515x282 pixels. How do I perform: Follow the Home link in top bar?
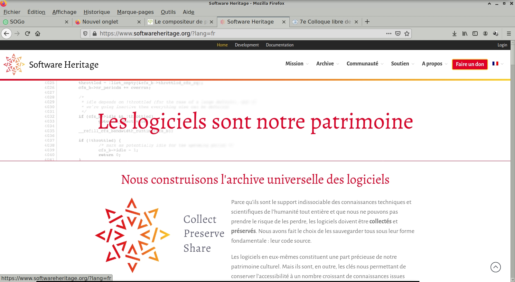[x=222, y=45]
